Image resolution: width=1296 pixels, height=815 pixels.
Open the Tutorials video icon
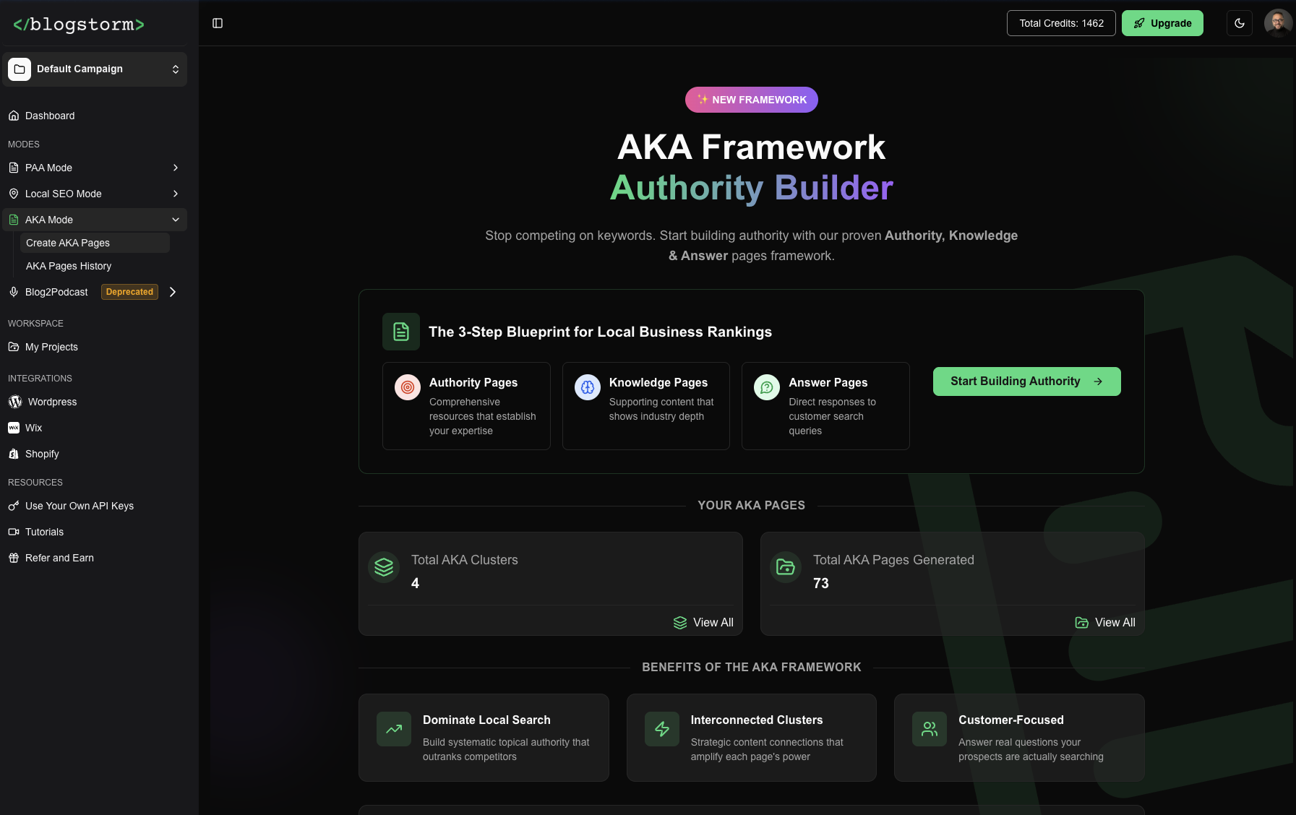(x=14, y=532)
